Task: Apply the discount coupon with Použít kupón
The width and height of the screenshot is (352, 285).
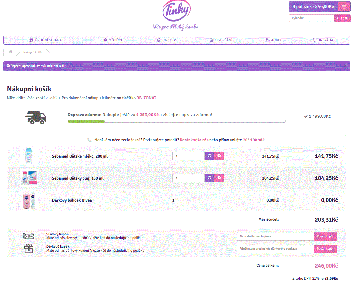Action: coord(325,236)
